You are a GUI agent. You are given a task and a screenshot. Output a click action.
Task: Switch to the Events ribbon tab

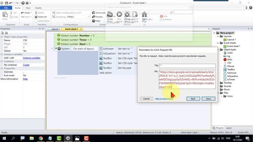click(38, 8)
